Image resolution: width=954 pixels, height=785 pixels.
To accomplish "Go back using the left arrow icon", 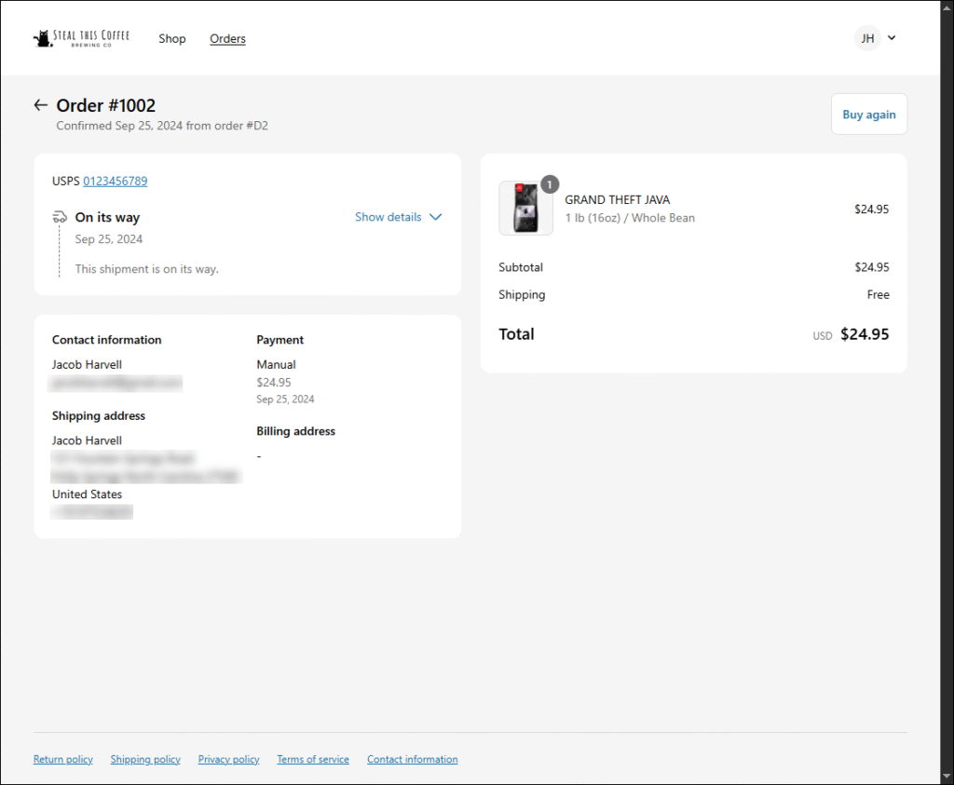I will click(x=40, y=105).
